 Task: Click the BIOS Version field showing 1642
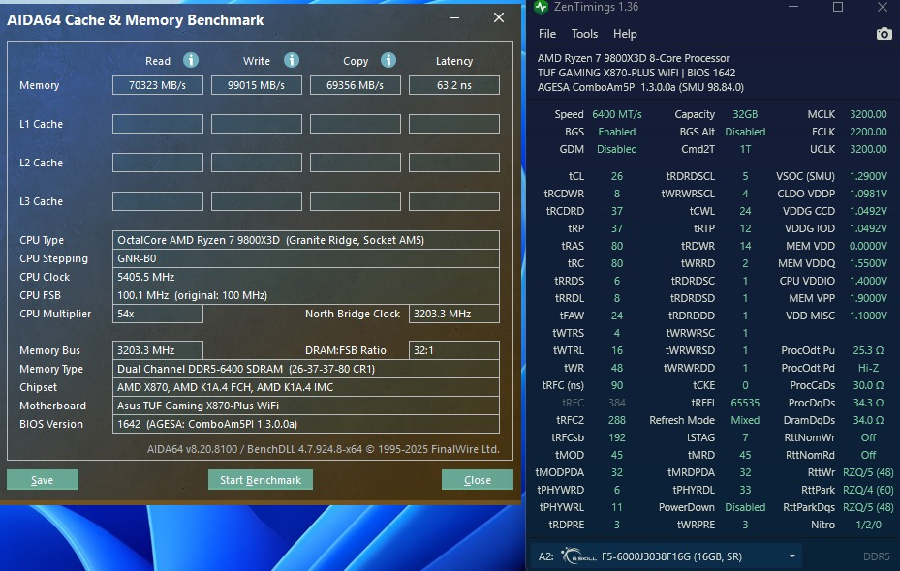click(x=306, y=424)
